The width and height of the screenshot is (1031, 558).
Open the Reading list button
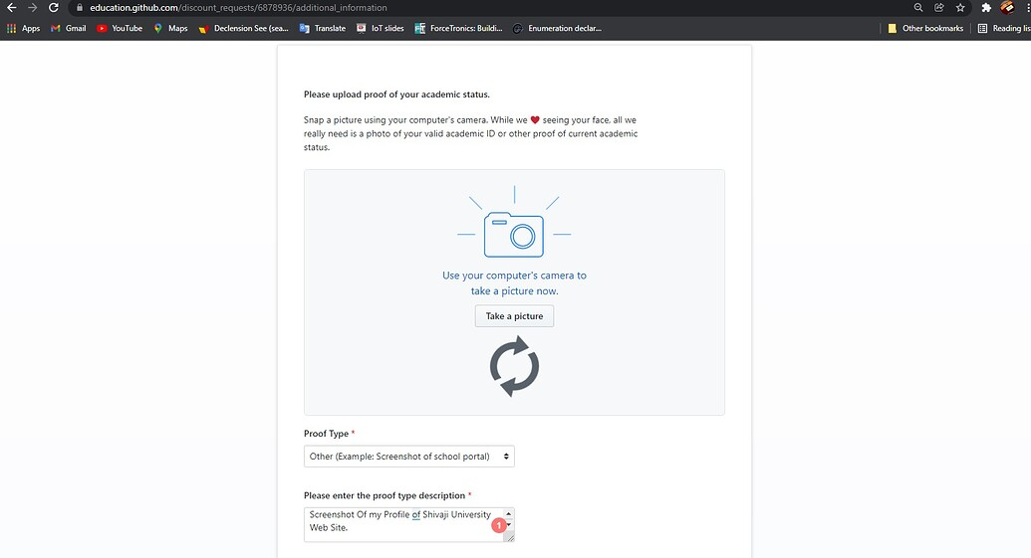(1004, 28)
